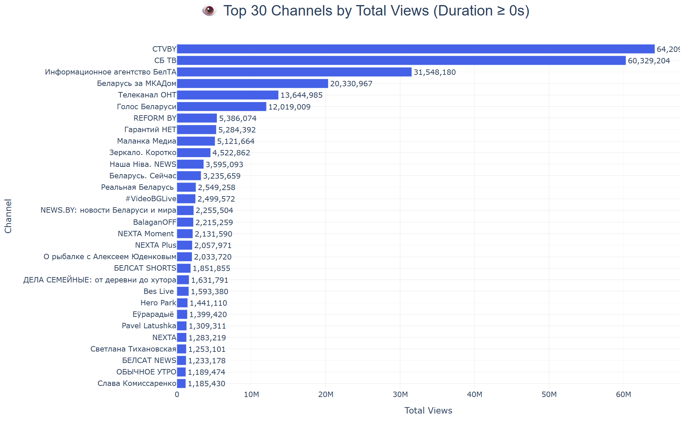This screenshot has width=681, height=426.
Task: Click the eye emoji in the chart title
Action: pos(209,11)
